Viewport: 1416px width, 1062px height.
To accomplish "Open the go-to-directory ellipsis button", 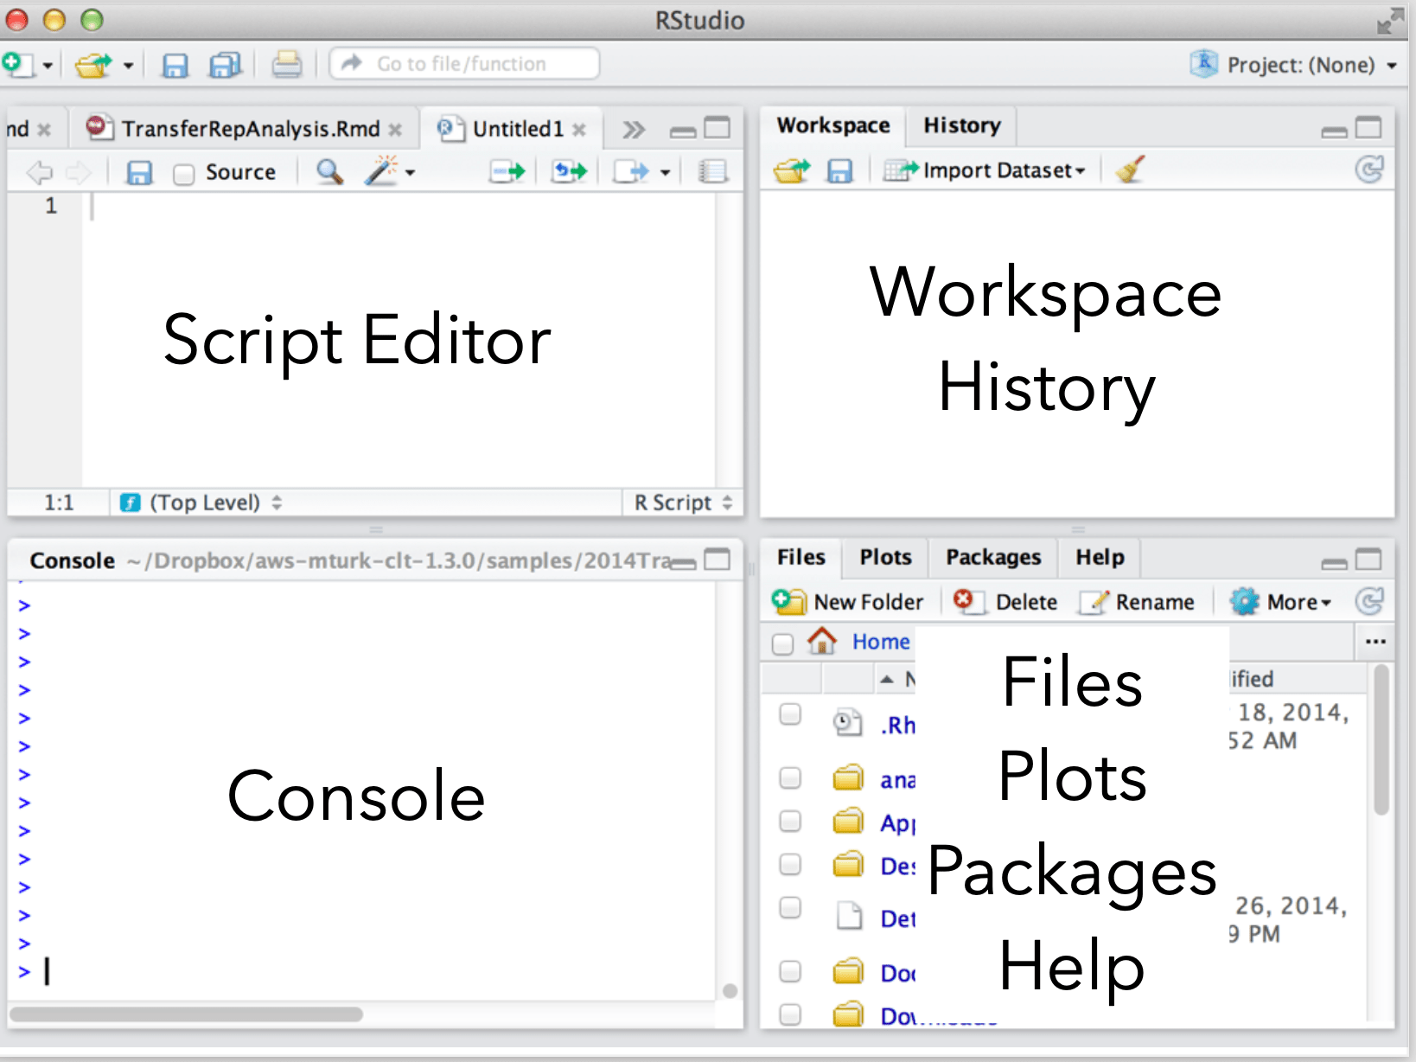I will [x=1375, y=642].
